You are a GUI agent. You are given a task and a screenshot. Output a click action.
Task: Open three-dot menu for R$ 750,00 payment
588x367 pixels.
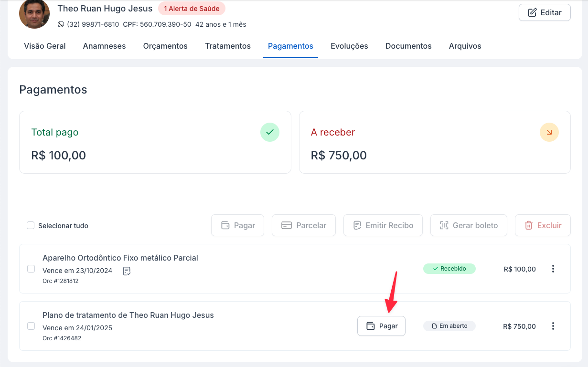point(553,326)
